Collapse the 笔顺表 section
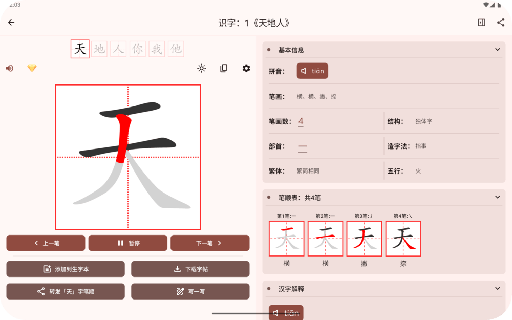The image size is (512, 320). (x=497, y=197)
